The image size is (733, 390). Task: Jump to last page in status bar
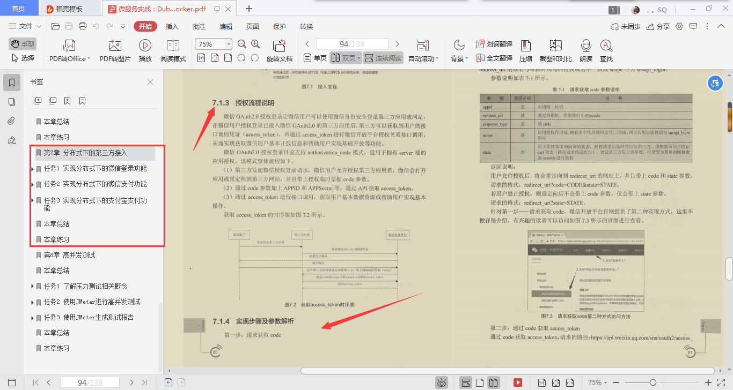[x=144, y=382]
